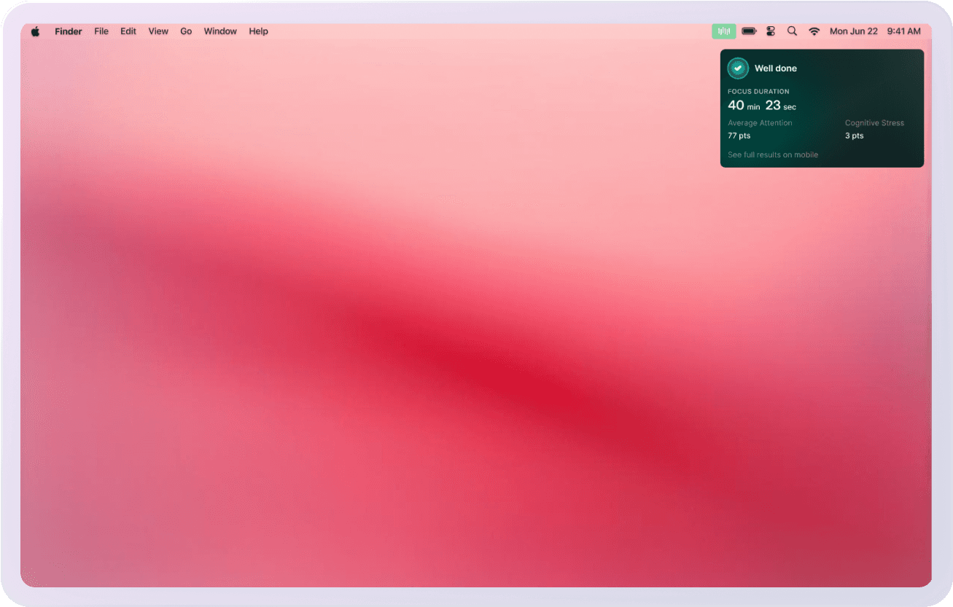
Task: Open the File menu
Action: tap(101, 31)
